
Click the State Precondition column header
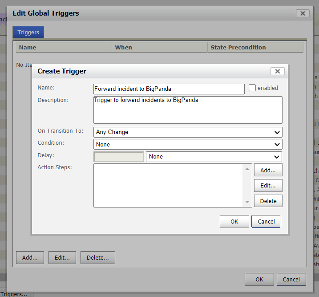point(255,48)
